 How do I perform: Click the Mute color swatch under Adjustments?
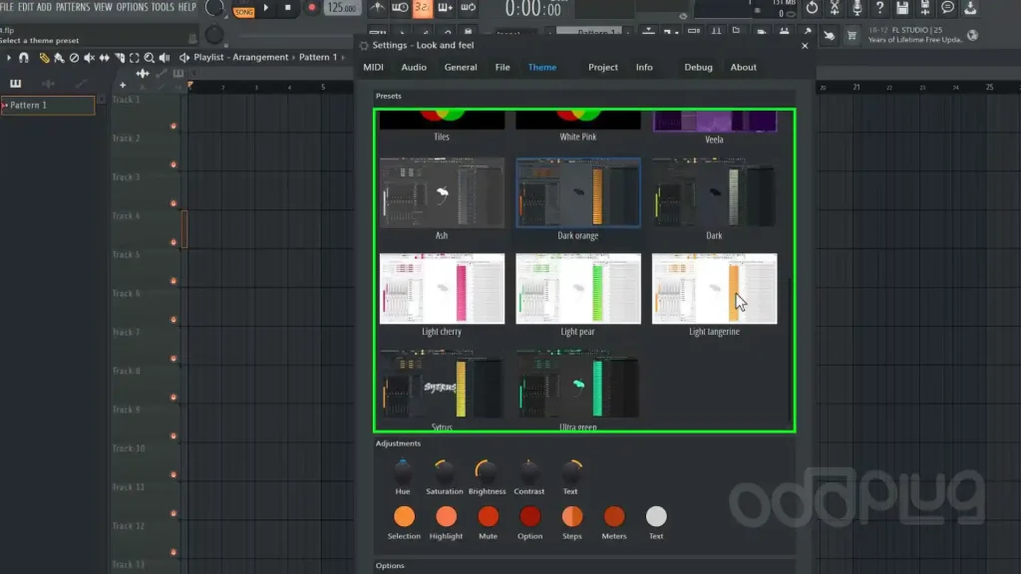(488, 517)
